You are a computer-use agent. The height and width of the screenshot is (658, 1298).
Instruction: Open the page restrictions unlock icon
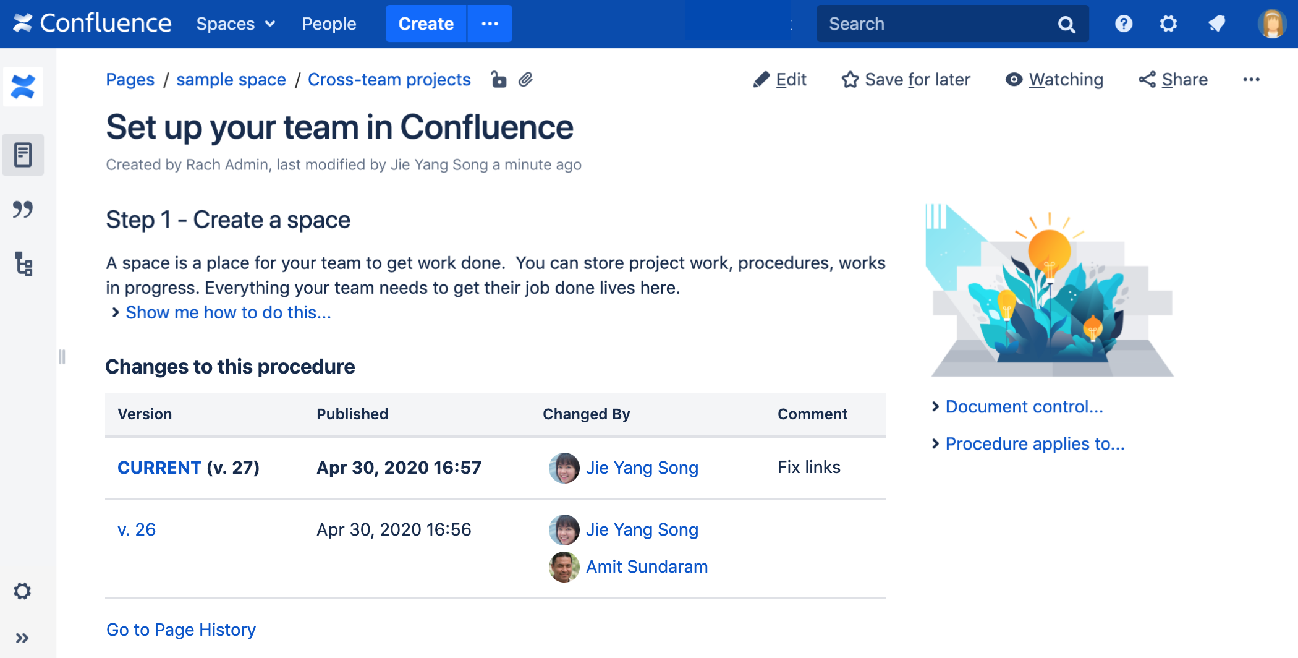[498, 80]
